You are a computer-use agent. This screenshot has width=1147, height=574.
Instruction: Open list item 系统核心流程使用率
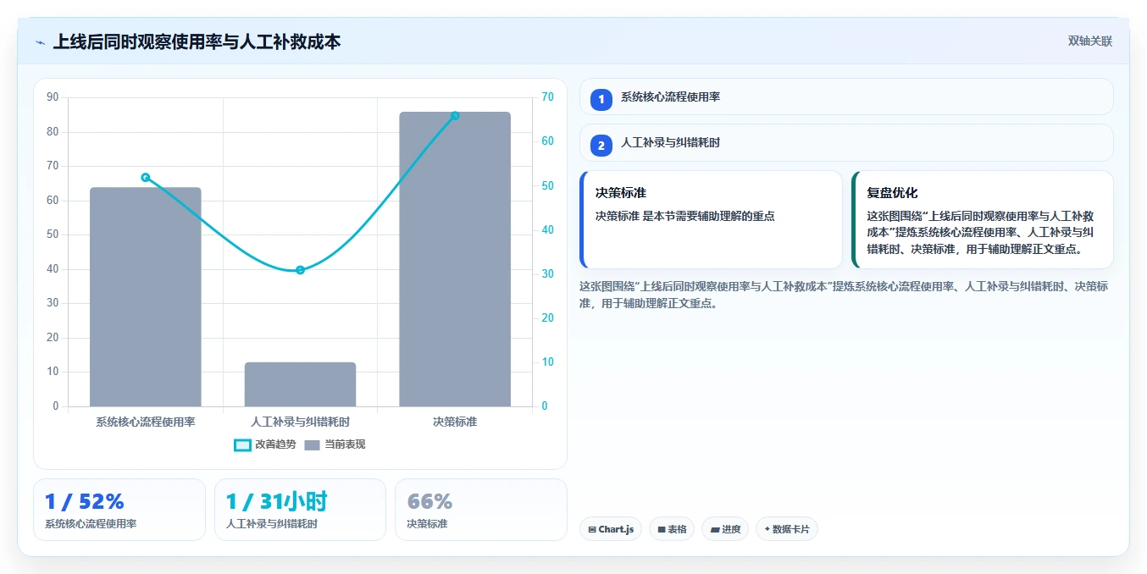pos(846,97)
